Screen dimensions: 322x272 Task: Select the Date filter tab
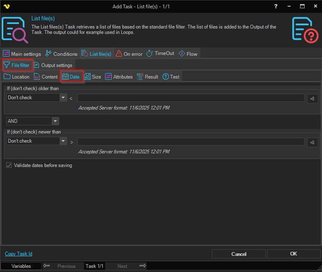point(71,76)
